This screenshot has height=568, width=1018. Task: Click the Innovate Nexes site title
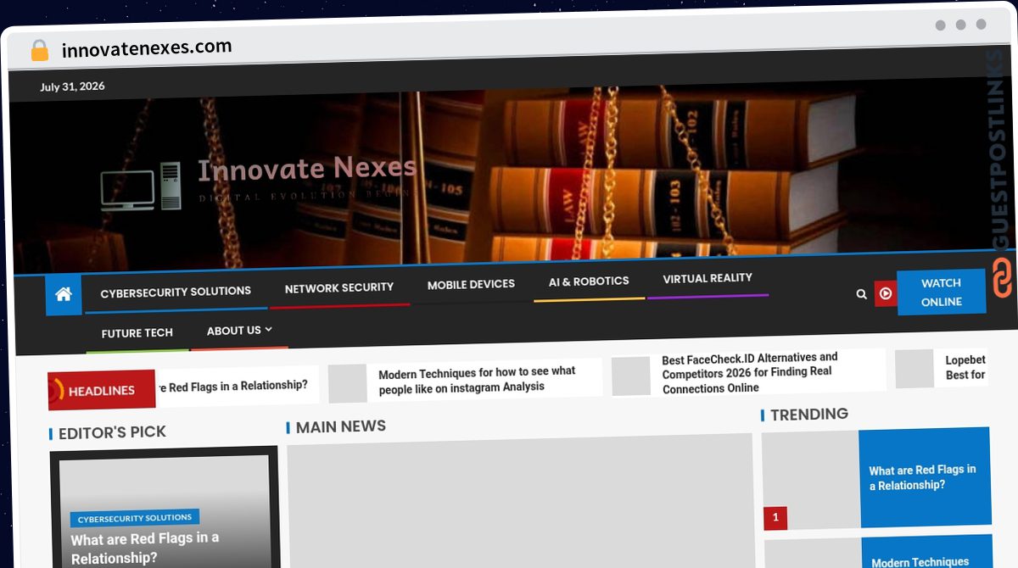(x=307, y=169)
